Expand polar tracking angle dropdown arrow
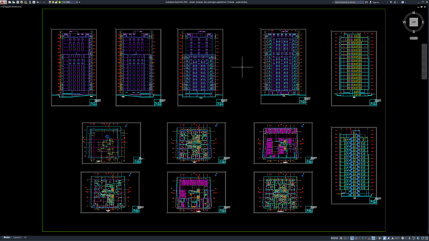Screen dimensions: 429x241 click(x=359, y=238)
